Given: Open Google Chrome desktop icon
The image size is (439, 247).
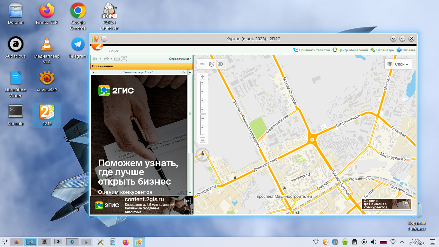Looking at the screenshot, I should (x=78, y=17).
